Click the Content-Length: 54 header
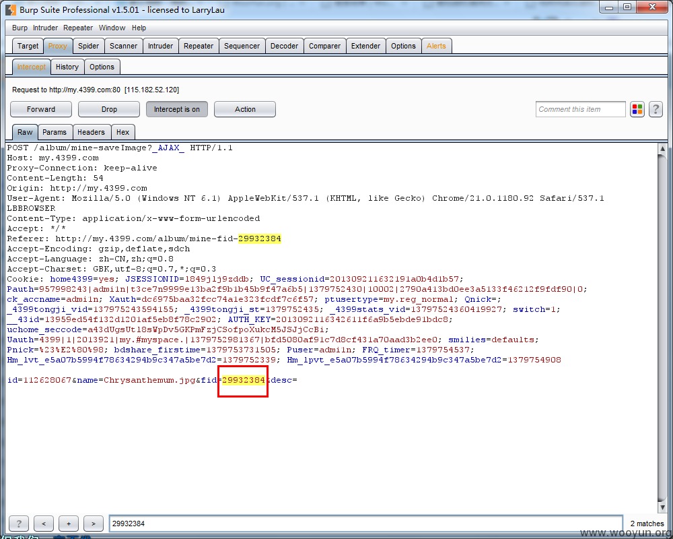Viewport: 673px width, 539px height. (x=55, y=178)
